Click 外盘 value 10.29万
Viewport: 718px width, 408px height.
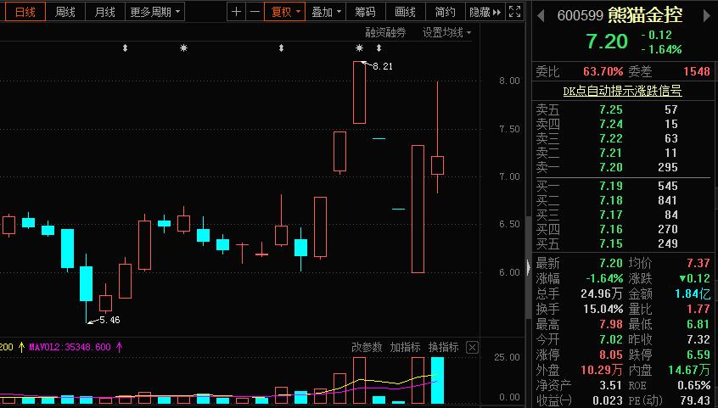(602, 370)
